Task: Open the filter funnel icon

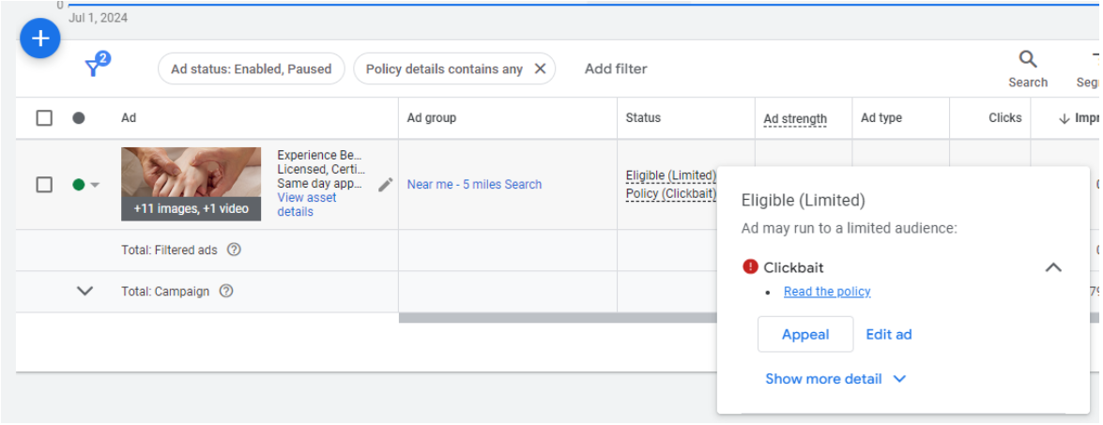Action: (95, 67)
